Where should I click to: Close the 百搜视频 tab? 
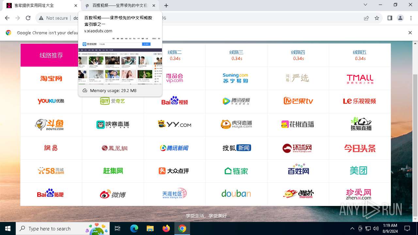154,6
